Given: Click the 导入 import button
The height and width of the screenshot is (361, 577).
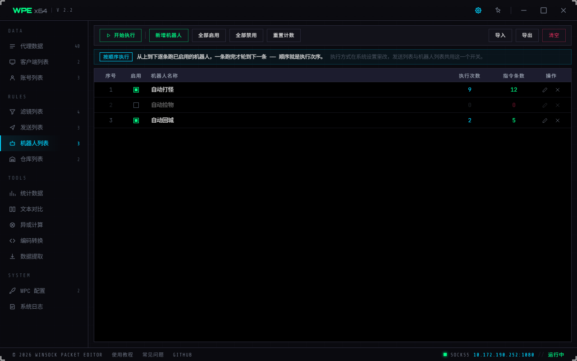Looking at the screenshot, I should (x=500, y=35).
